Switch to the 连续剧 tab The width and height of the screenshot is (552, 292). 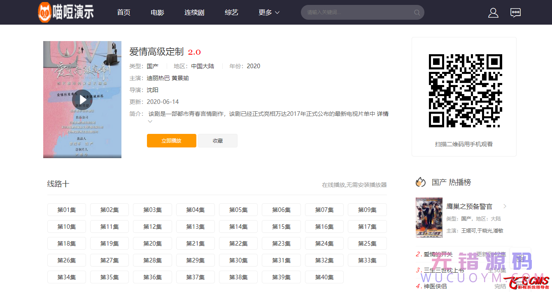click(194, 12)
